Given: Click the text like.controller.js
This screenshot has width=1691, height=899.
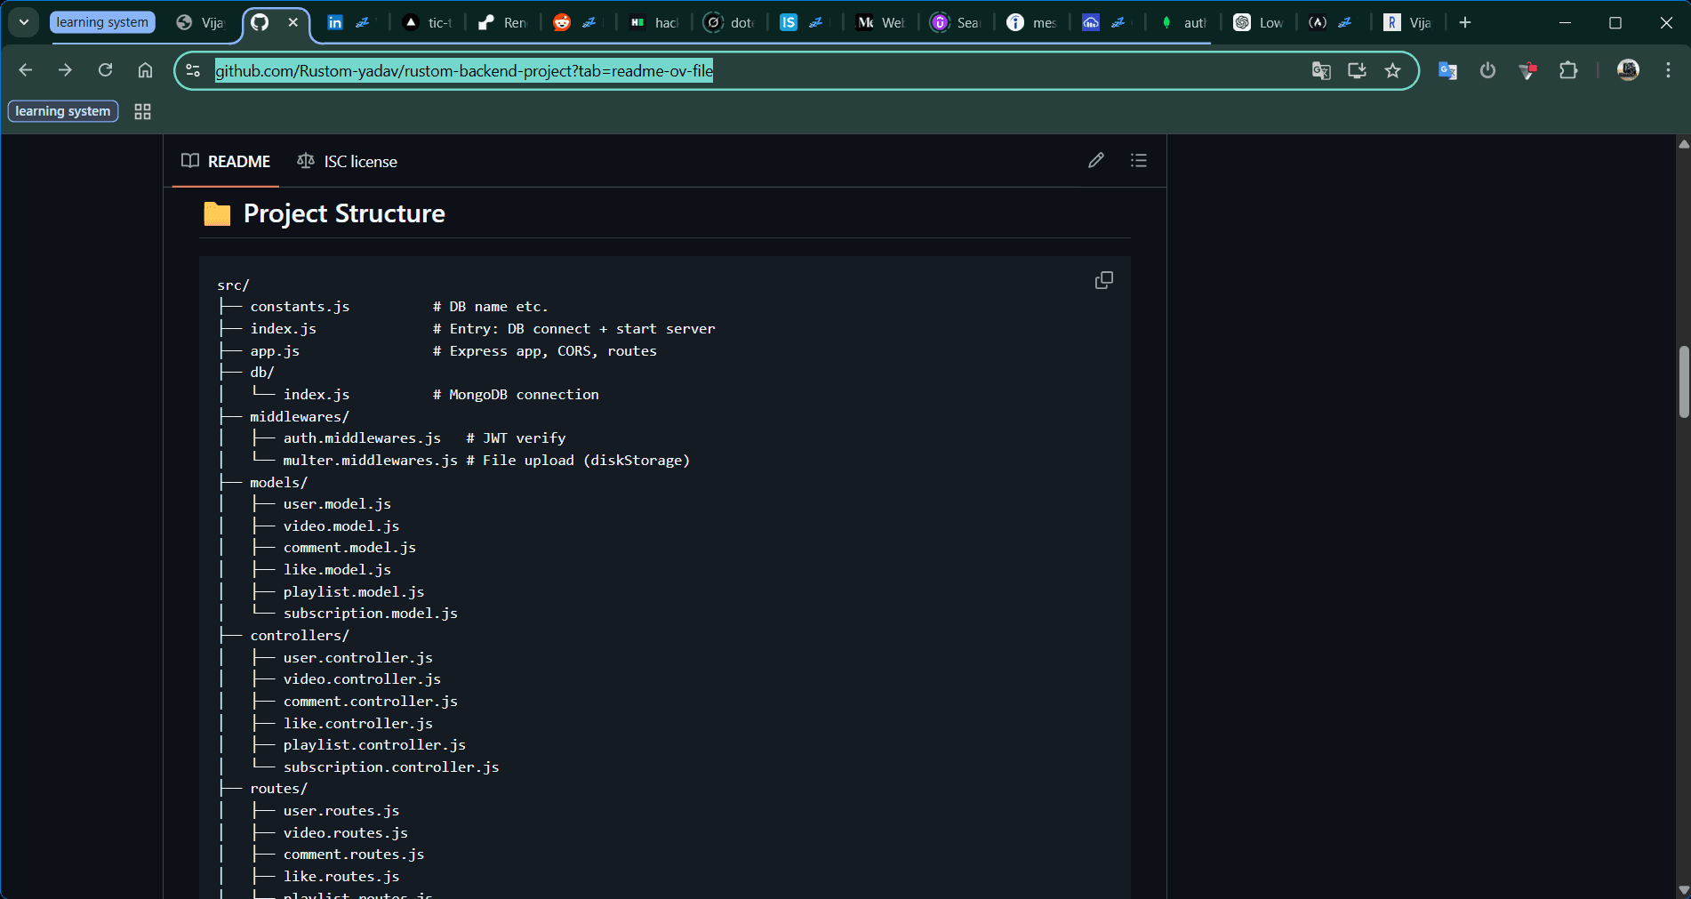Looking at the screenshot, I should click(x=357, y=724).
